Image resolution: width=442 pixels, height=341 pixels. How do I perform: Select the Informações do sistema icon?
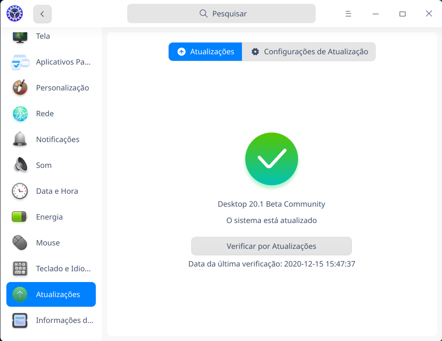point(19,320)
